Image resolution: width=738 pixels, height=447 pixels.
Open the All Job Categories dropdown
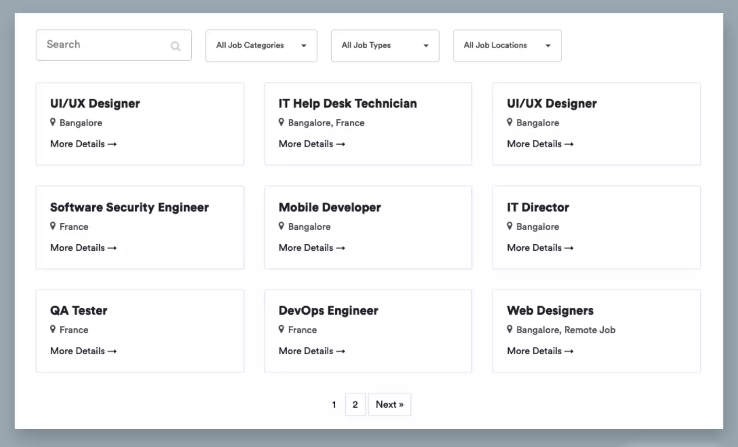(261, 46)
